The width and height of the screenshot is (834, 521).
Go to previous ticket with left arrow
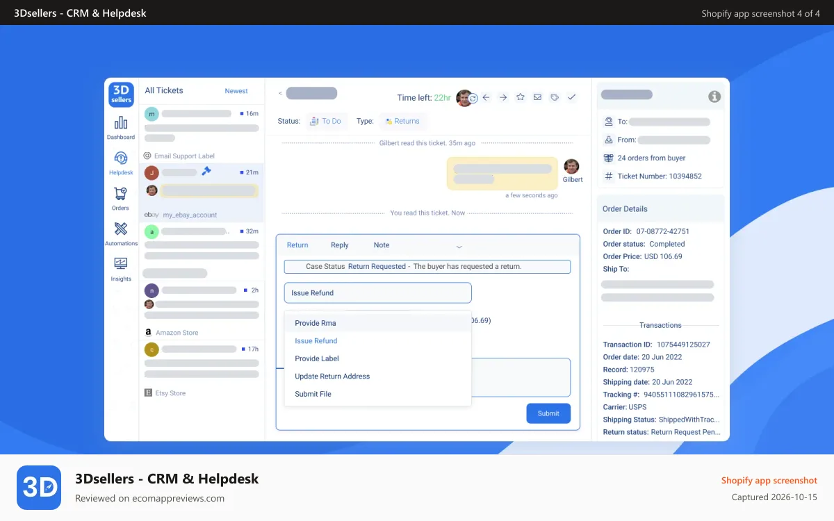pos(486,98)
